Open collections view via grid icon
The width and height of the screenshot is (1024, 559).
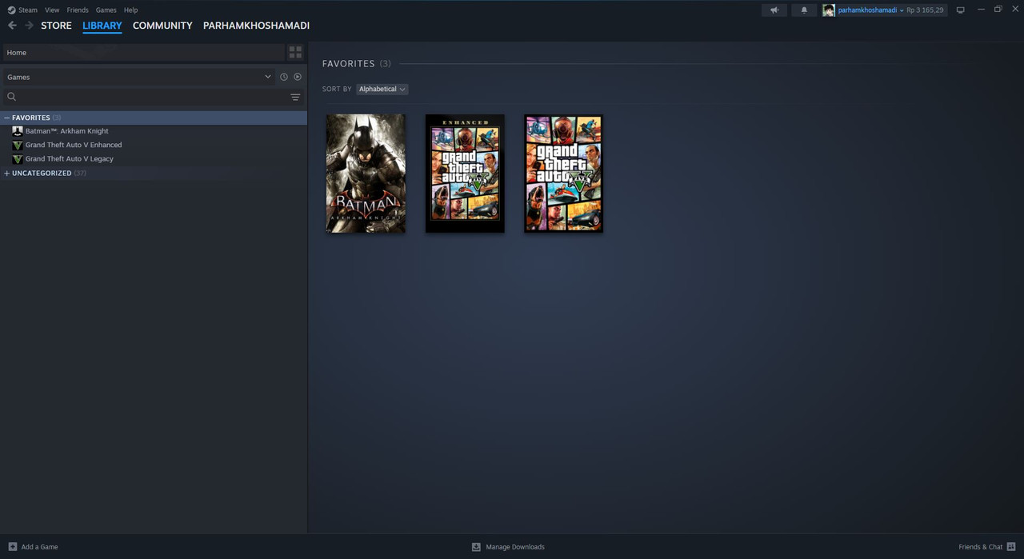295,53
